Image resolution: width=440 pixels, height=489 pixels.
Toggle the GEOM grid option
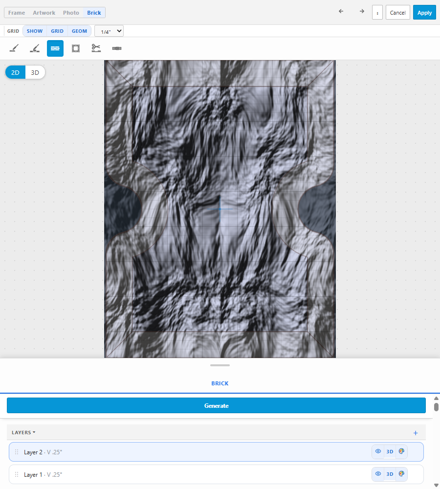[x=79, y=31]
